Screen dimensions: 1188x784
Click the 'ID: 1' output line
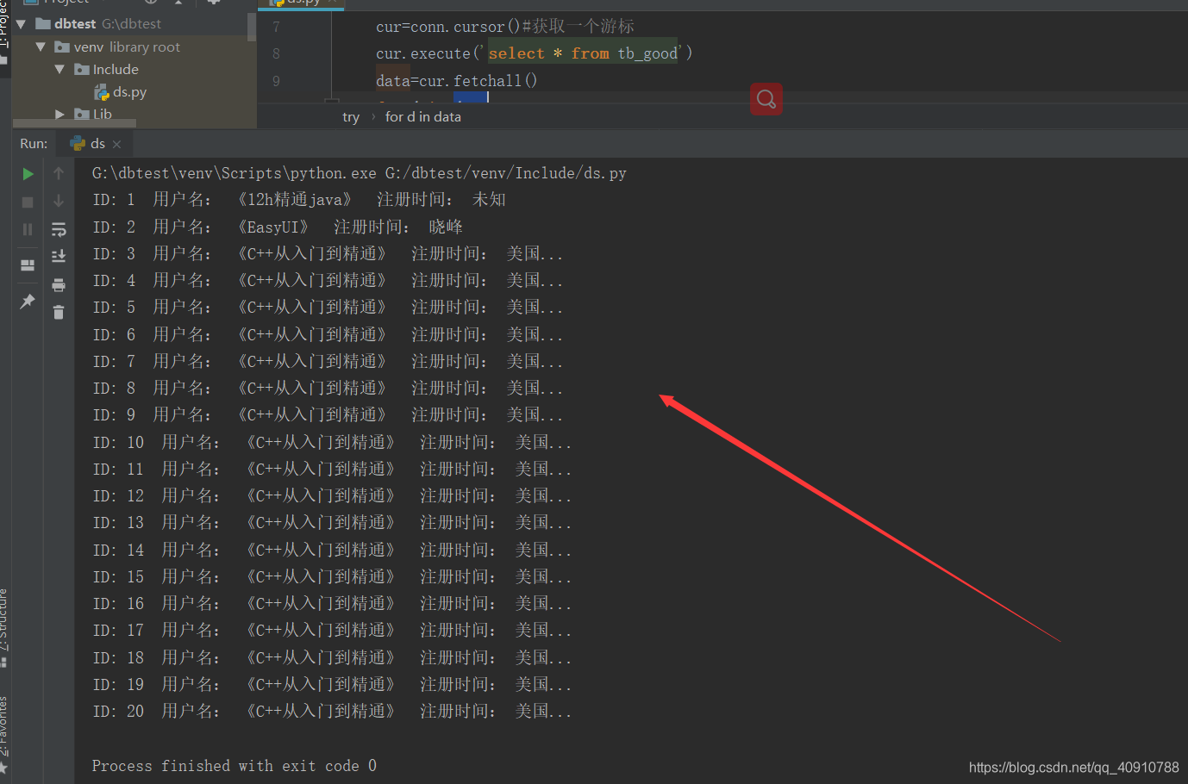(x=299, y=200)
